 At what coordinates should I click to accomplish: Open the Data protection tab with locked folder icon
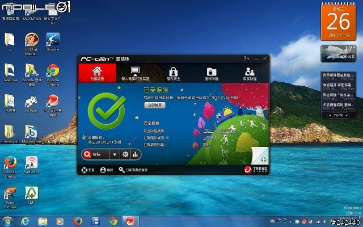(x=212, y=73)
